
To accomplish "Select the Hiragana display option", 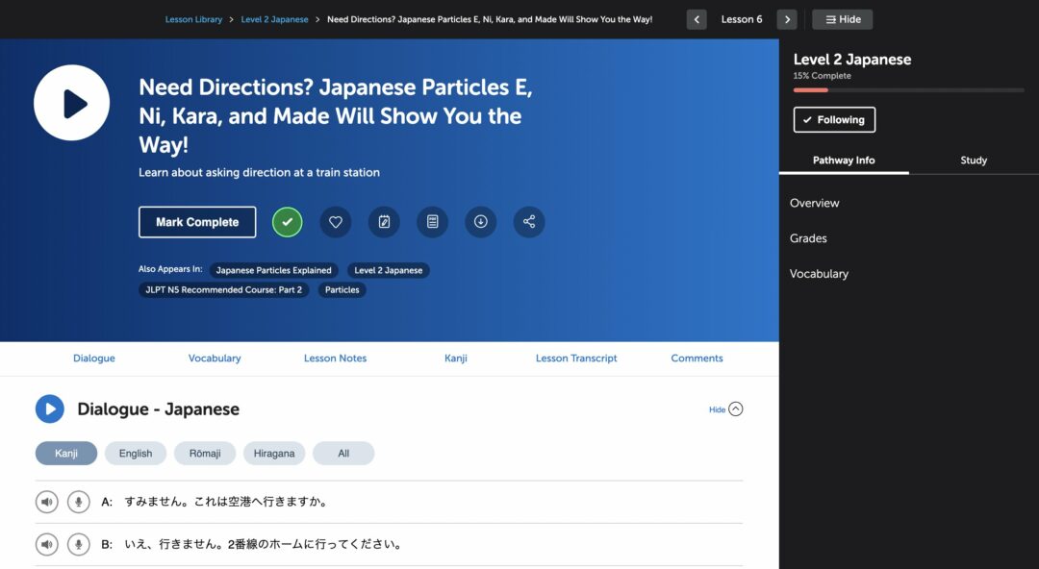I will click(x=274, y=453).
